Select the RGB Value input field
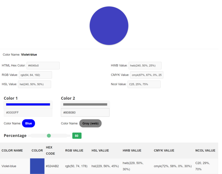Viewport: 222px width, 174px height. (x=35, y=75)
